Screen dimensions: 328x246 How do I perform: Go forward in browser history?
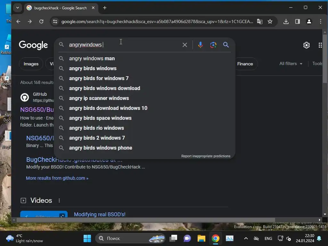[30, 21]
